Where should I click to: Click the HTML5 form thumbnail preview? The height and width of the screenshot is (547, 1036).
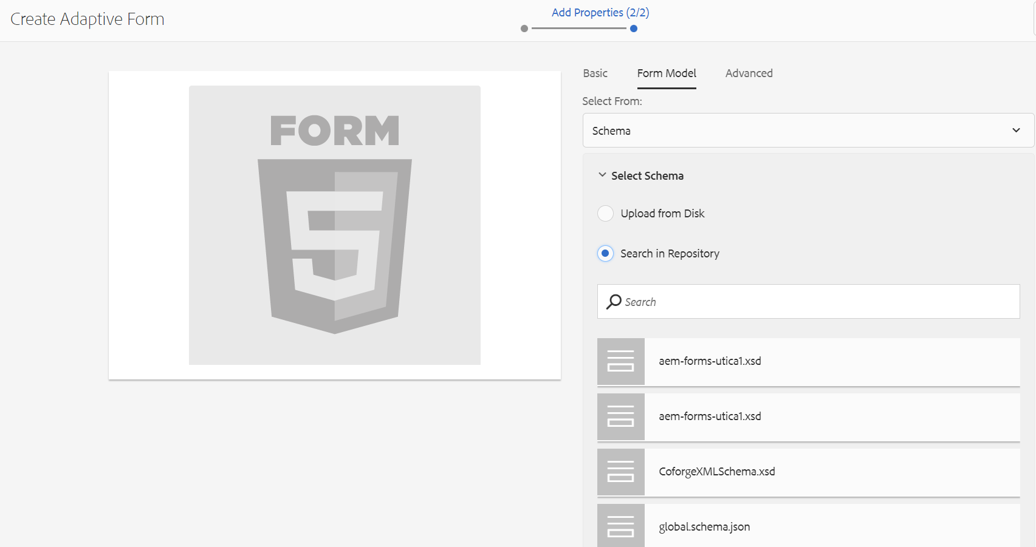click(x=335, y=225)
